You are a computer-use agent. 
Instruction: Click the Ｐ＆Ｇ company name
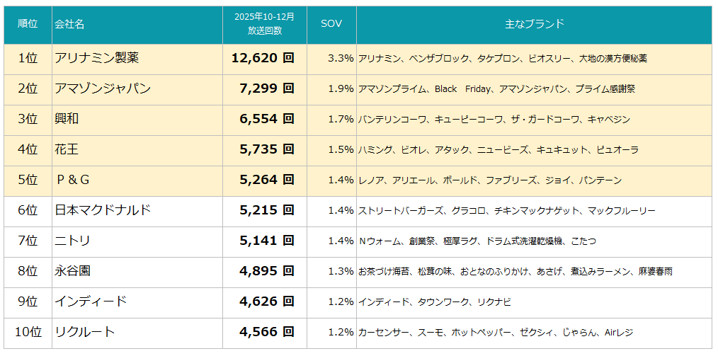click(73, 180)
